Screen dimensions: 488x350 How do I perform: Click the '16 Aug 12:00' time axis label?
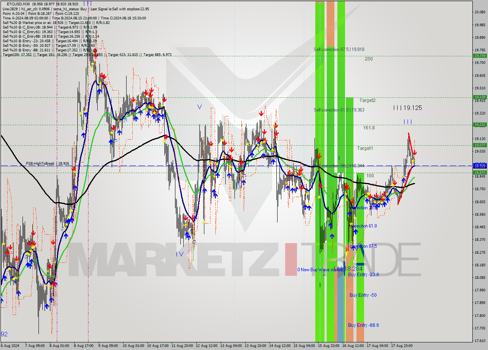tap(353, 346)
